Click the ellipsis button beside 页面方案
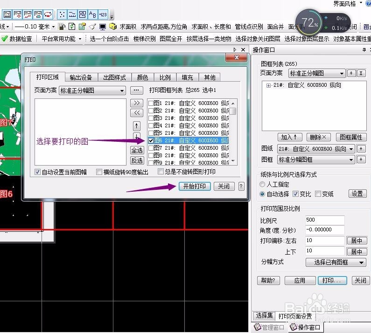 [137, 90]
